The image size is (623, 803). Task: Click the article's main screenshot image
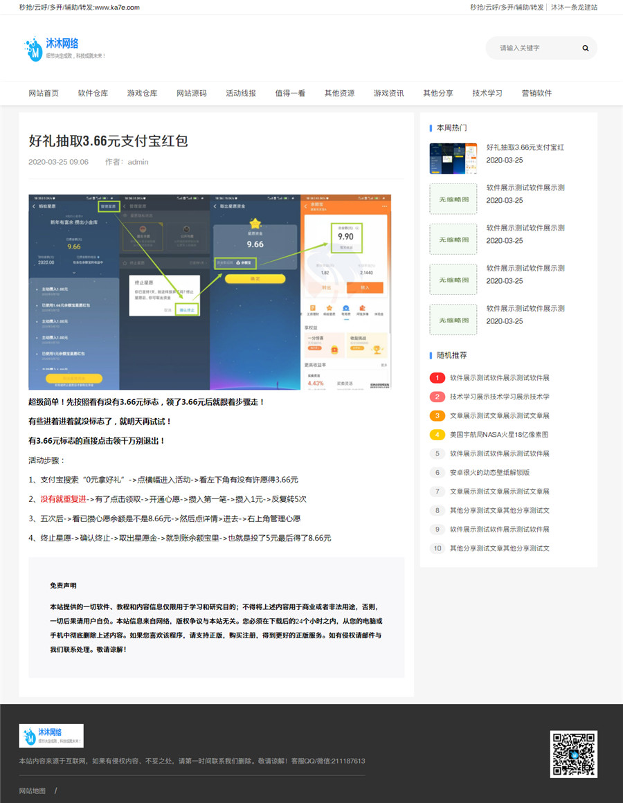pos(209,292)
